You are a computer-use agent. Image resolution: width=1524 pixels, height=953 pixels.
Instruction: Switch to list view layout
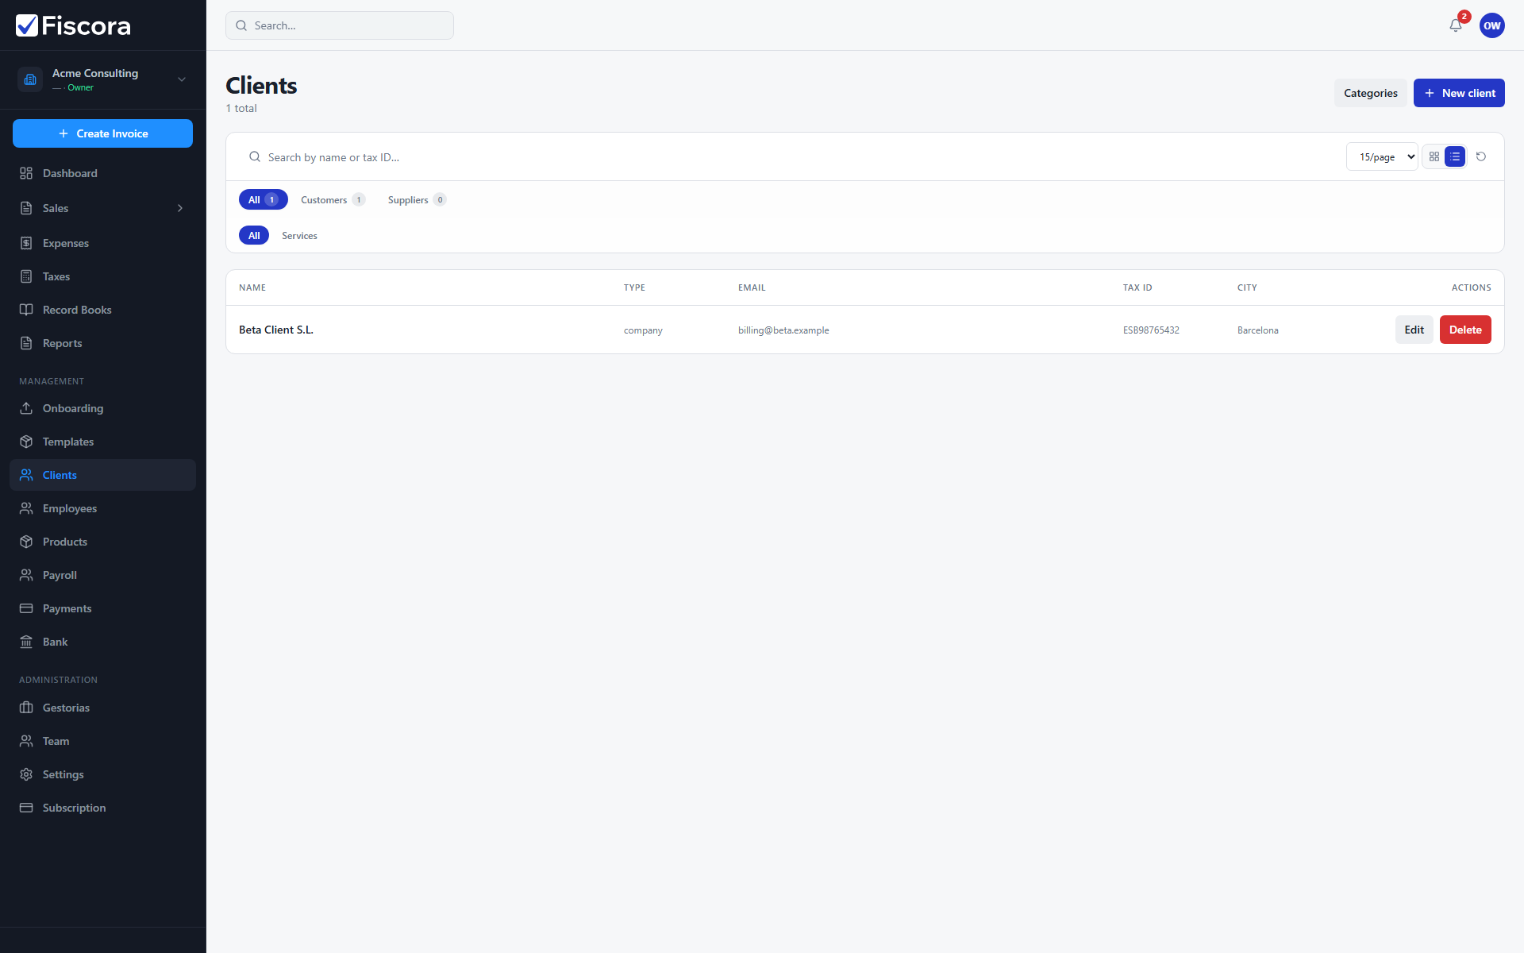click(1455, 157)
